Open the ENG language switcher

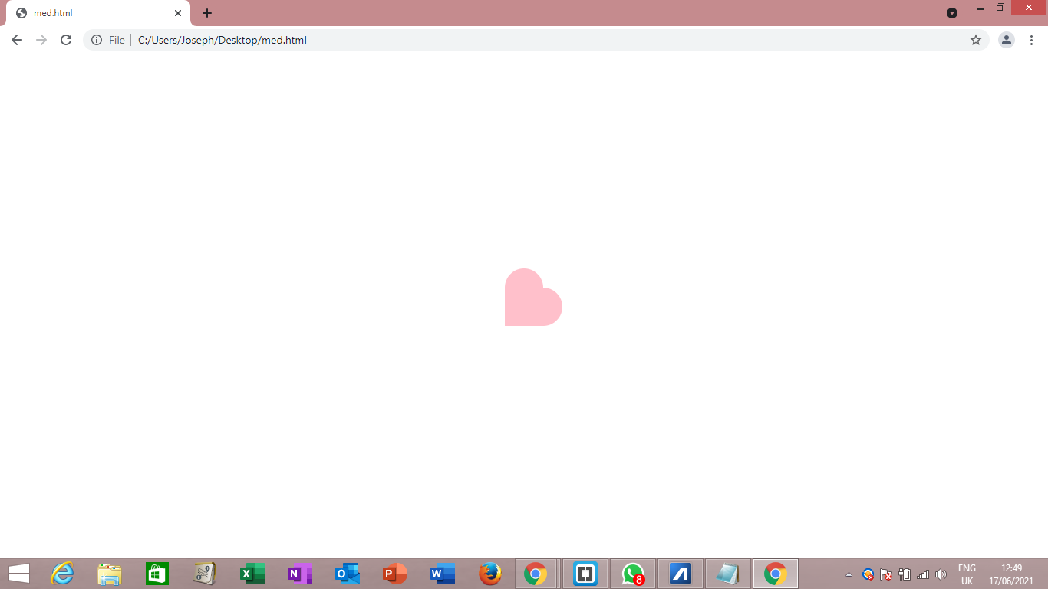click(x=967, y=573)
